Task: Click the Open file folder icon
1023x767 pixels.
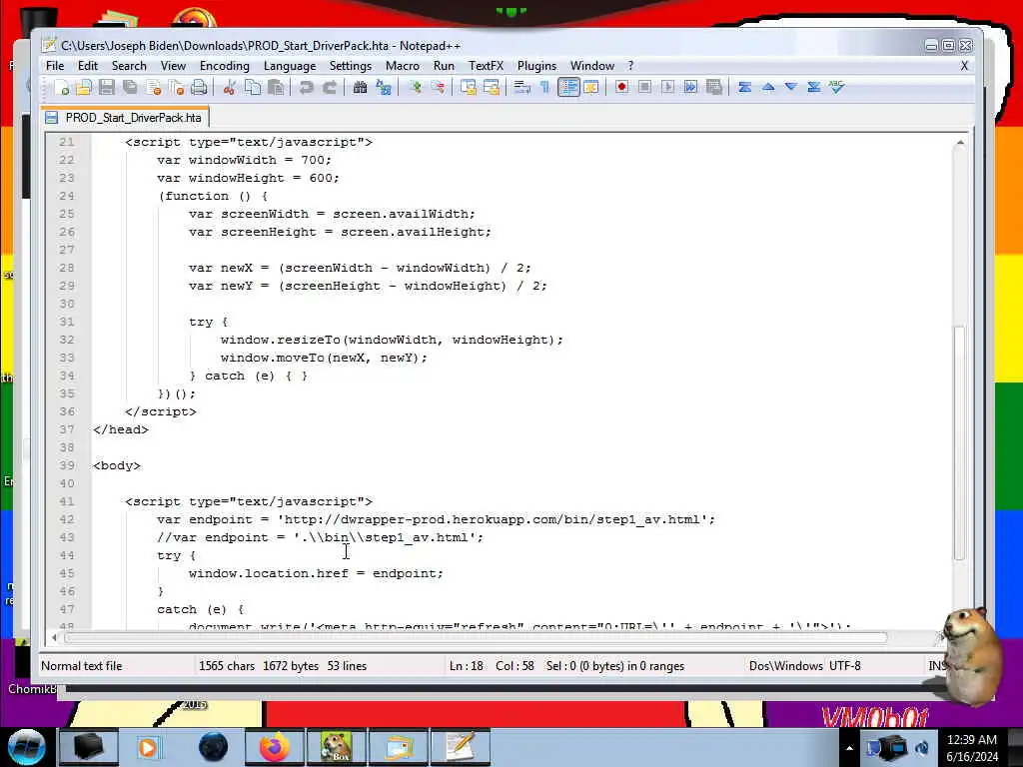Action: (x=84, y=88)
